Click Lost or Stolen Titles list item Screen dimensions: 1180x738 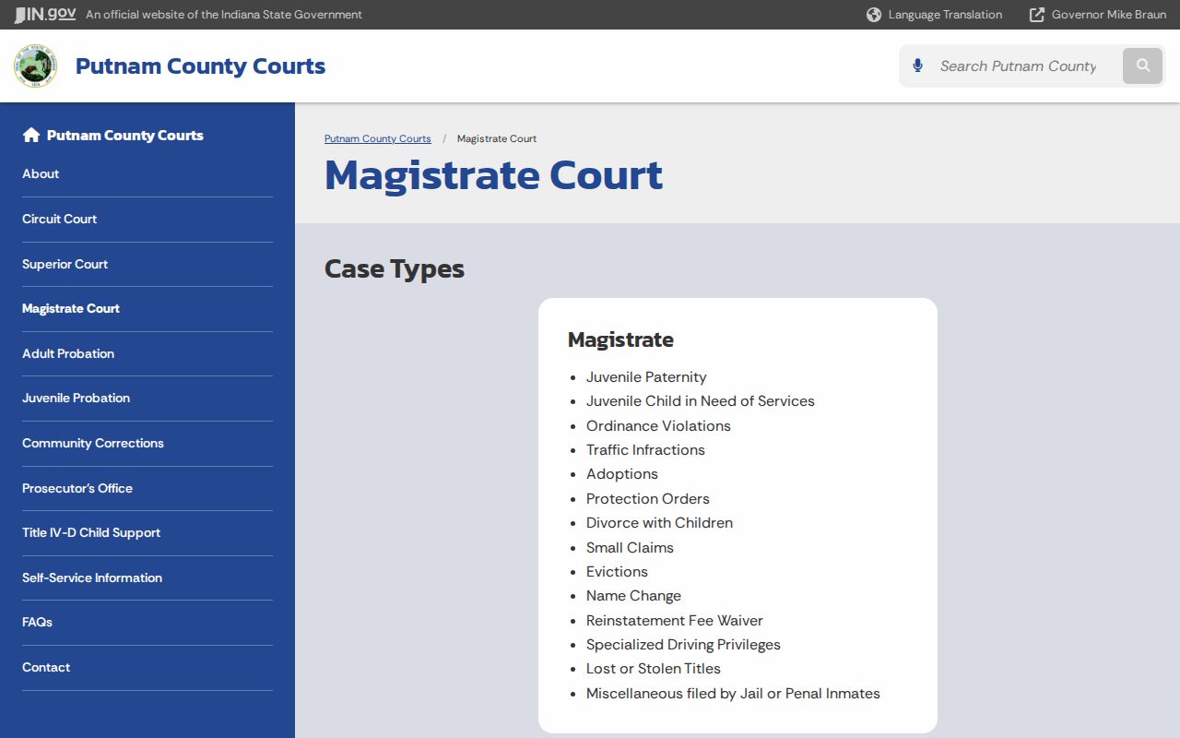tap(654, 669)
